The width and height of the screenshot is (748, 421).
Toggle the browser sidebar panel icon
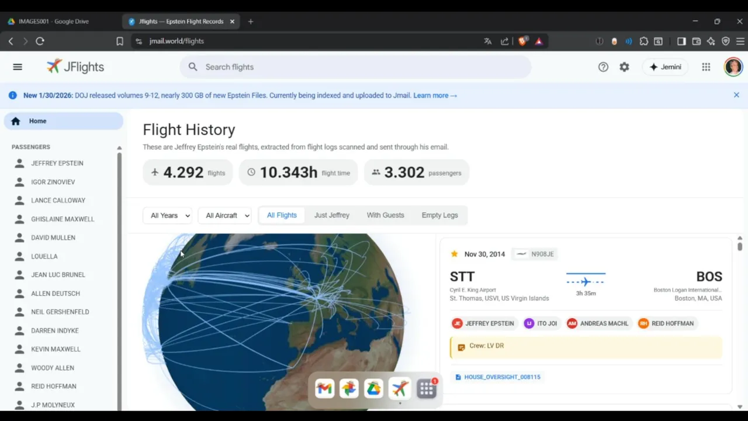[x=681, y=41]
